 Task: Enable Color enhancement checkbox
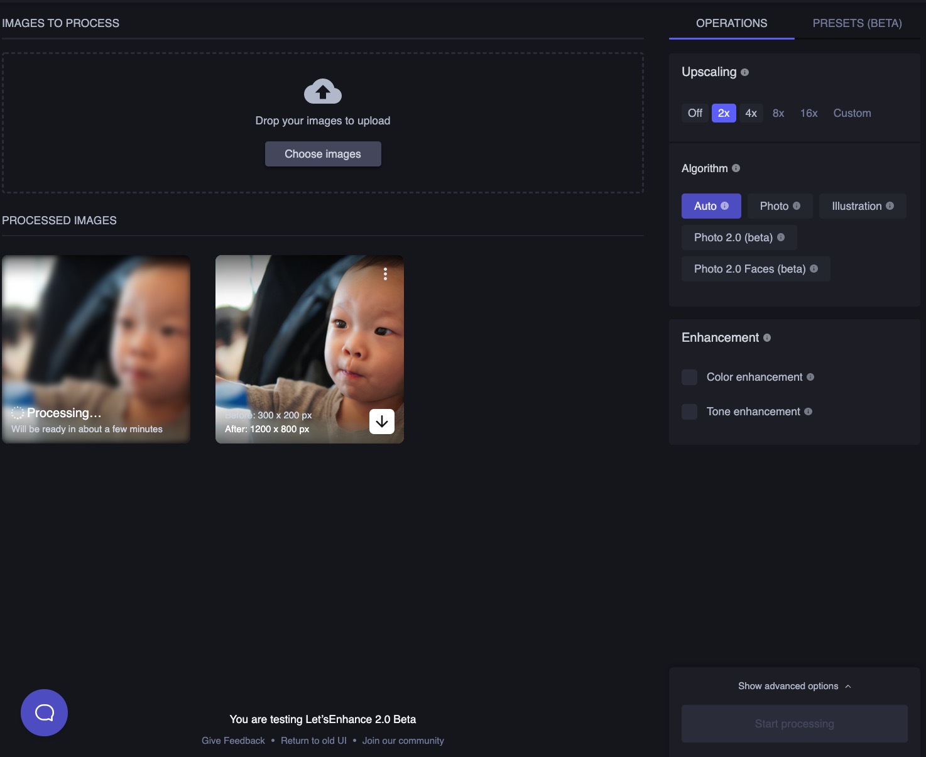coord(689,377)
